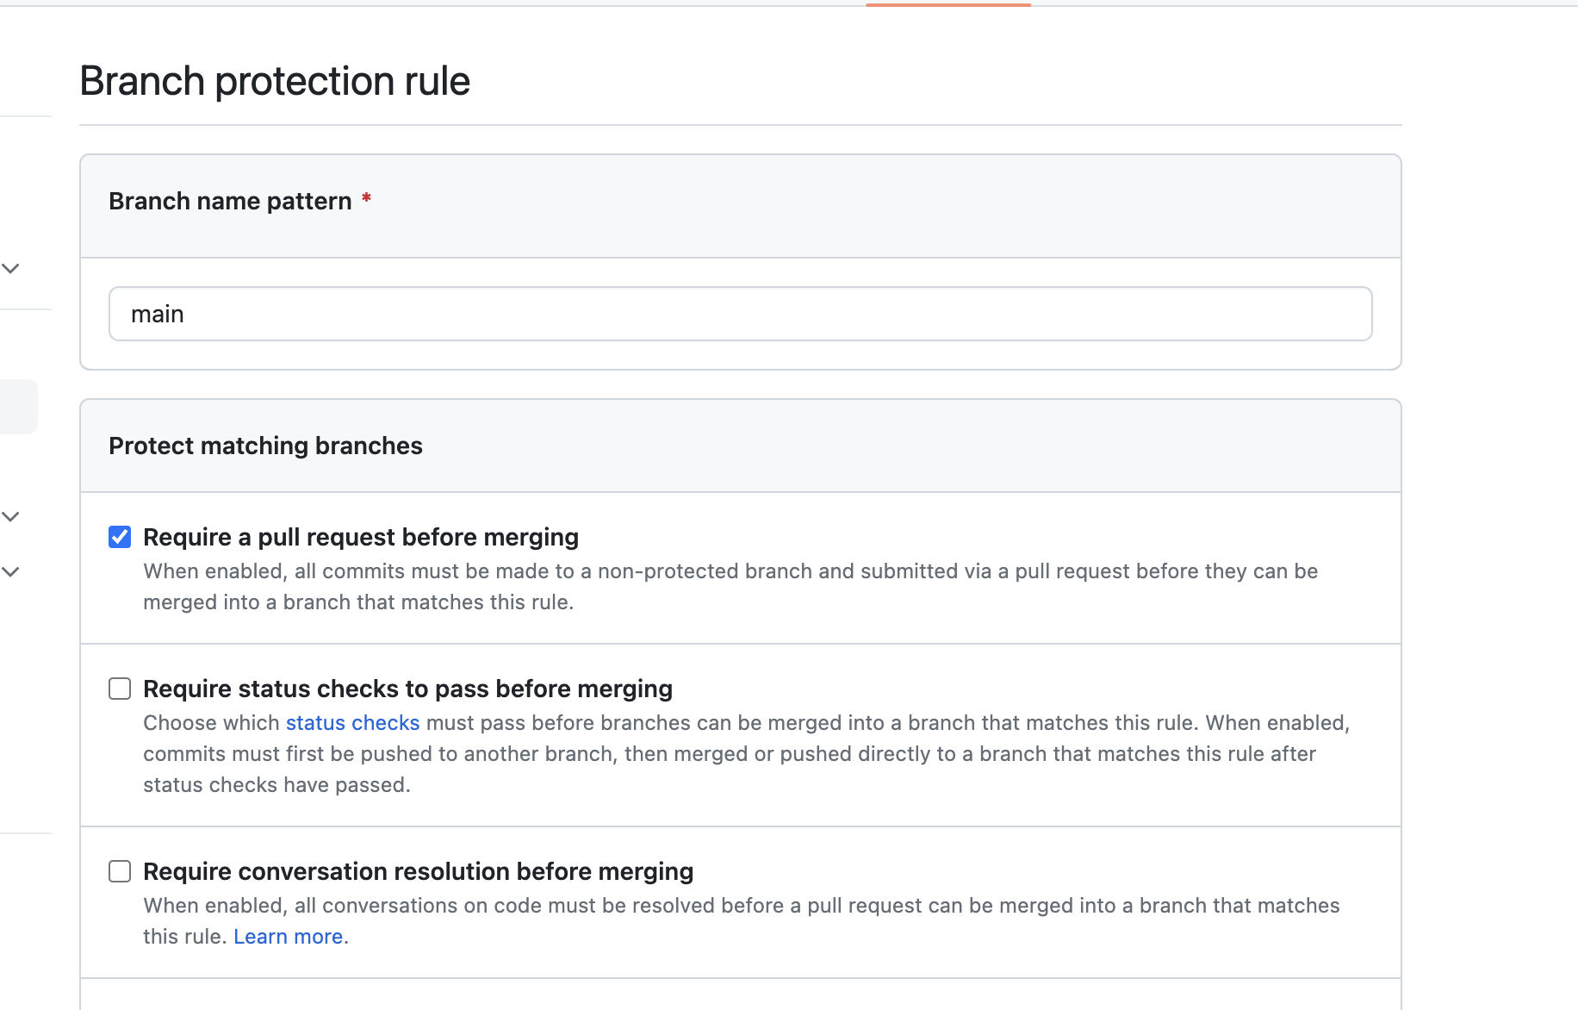Enable Require status checks to pass checkbox
The image size is (1578, 1010).
(120, 689)
